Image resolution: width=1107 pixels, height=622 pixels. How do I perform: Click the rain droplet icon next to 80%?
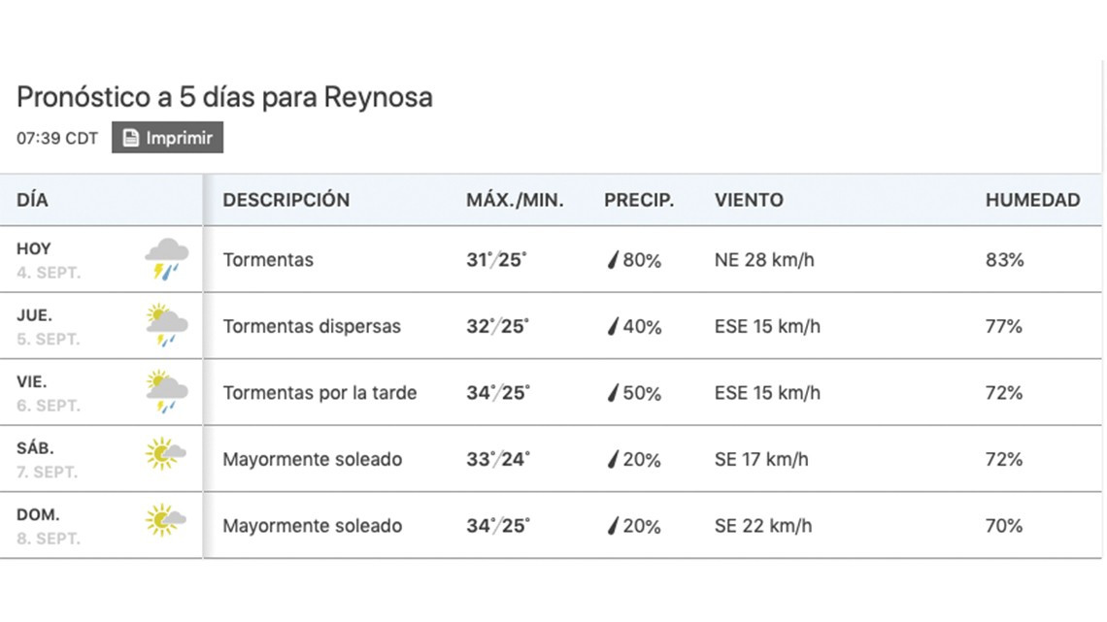(x=614, y=260)
